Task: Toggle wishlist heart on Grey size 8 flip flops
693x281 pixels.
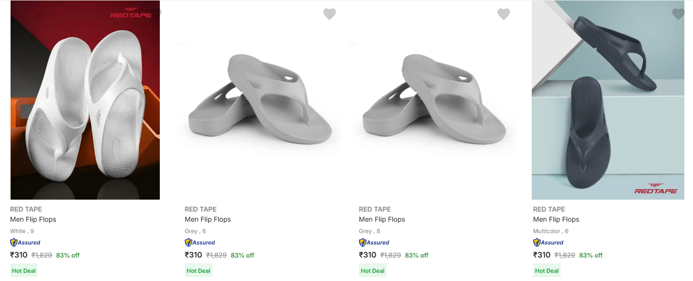Action: (503, 14)
